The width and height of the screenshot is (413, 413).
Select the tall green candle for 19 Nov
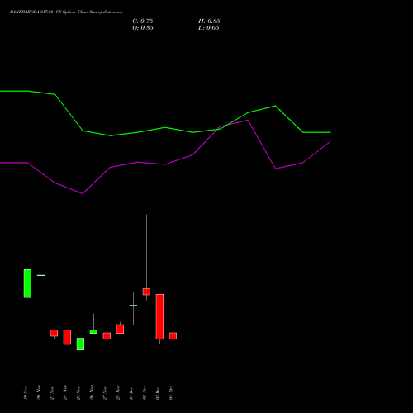(x=27, y=283)
